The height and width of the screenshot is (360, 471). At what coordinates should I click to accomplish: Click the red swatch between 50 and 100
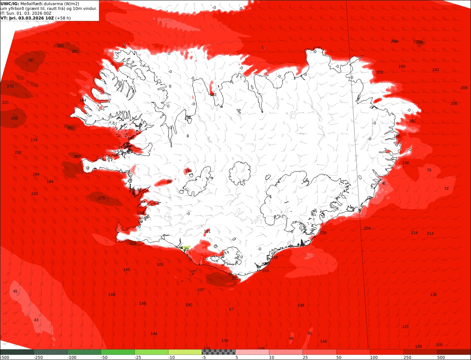click(x=353, y=352)
